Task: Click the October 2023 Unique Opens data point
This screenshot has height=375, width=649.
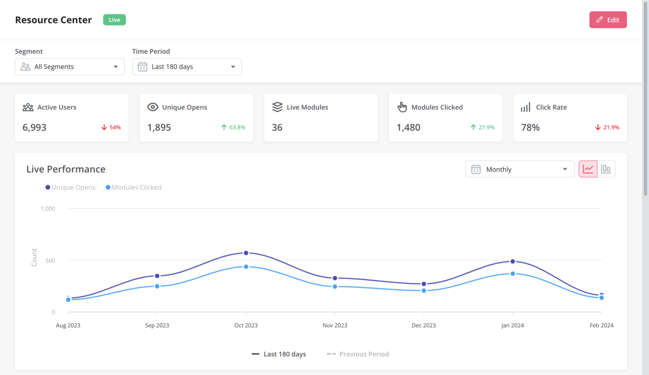Action: (x=246, y=252)
